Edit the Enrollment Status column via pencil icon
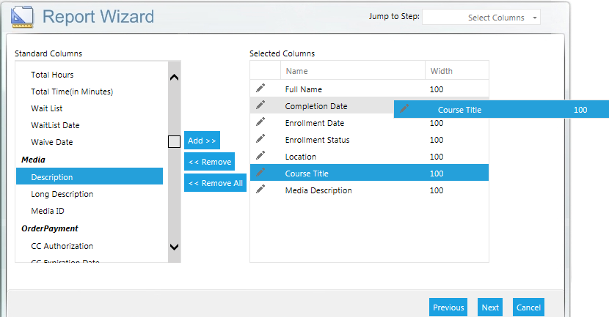 (x=260, y=139)
